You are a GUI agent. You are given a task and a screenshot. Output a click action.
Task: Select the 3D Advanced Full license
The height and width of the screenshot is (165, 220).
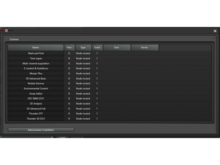pyautogui.click(x=109, y=109)
